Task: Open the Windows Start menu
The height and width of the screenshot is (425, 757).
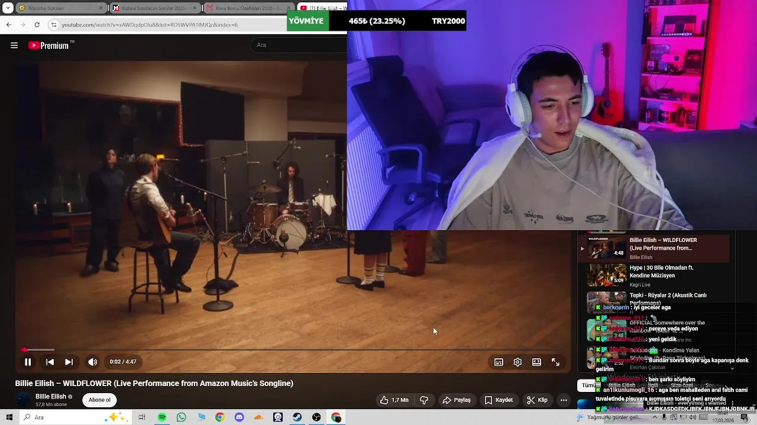Action: [x=9, y=417]
